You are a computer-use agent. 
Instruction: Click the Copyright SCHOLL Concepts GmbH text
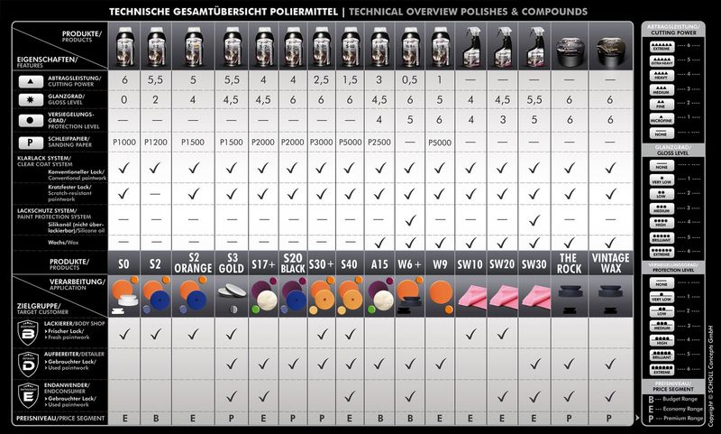711,375
